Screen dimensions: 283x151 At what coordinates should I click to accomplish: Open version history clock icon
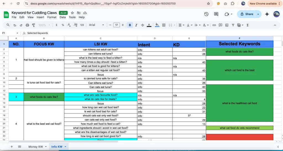click(206, 14)
